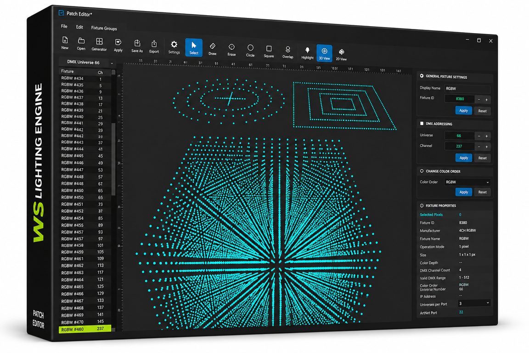Click the Universe 66 field
This screenshot has width=529, height=353.
click(x=460, y=136)
